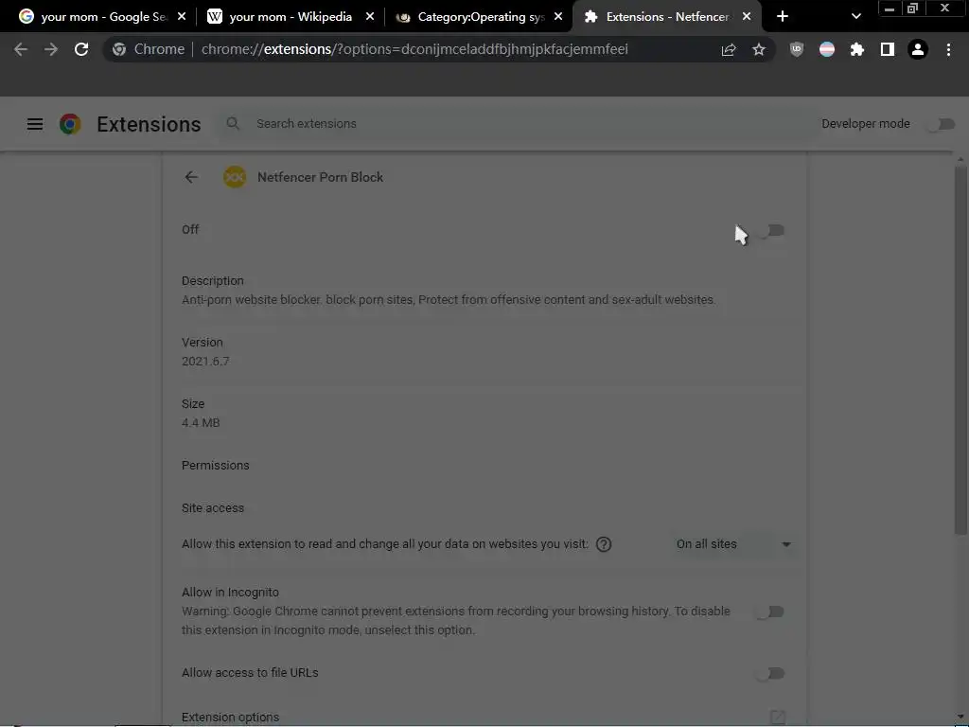This screenshot has width=969, height=727.
Task: Open the Chrome profile avatar menu
Action: tap(918, 49)
